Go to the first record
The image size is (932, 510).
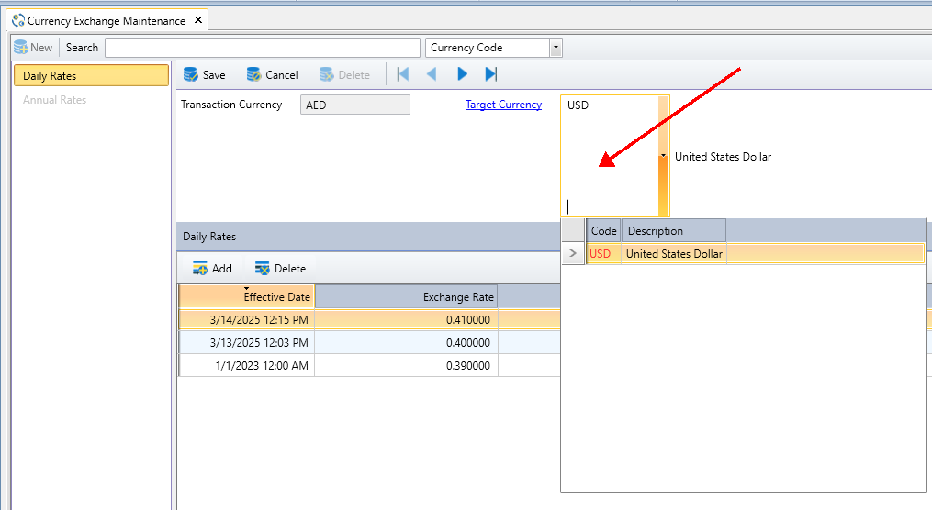point(402,74)
